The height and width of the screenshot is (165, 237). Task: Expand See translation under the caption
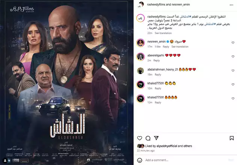pyautogui.click(x=163, y=33)
